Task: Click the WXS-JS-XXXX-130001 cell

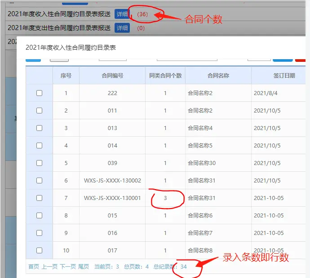Action: tap(112, 198)
